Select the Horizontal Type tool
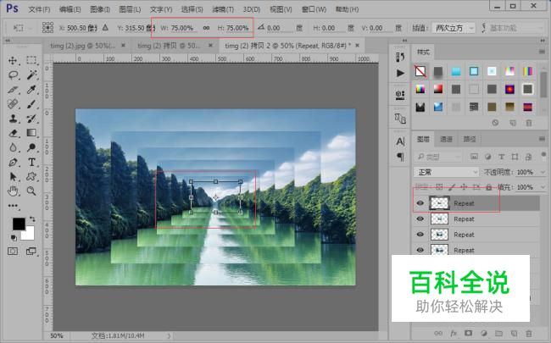Image resolution: width=551 pixels, height=343 pixels. point(31,163)
